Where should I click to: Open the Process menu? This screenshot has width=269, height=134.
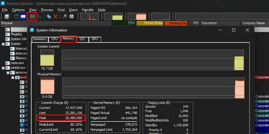pos(47,10)
